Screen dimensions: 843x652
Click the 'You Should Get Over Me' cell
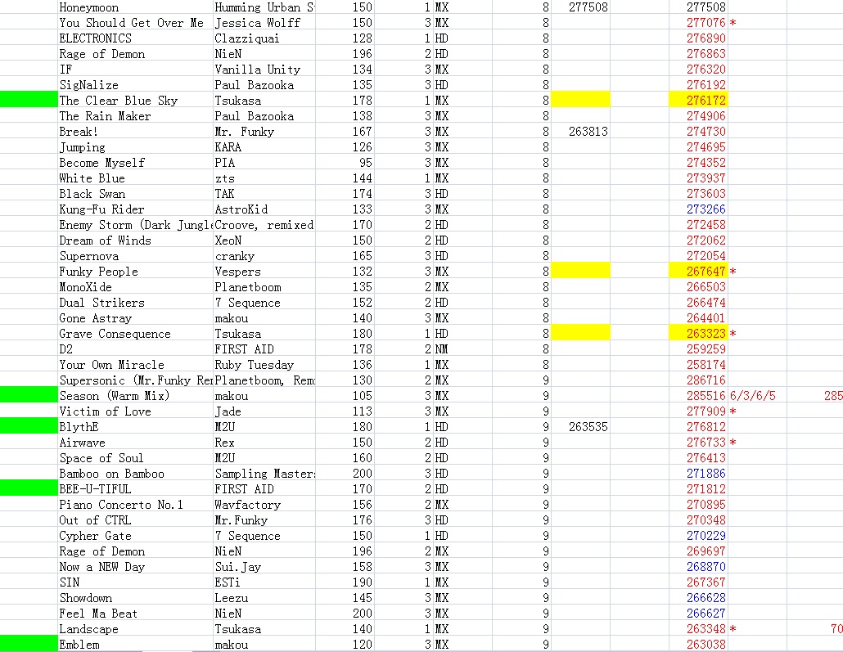tap(135, 23)
